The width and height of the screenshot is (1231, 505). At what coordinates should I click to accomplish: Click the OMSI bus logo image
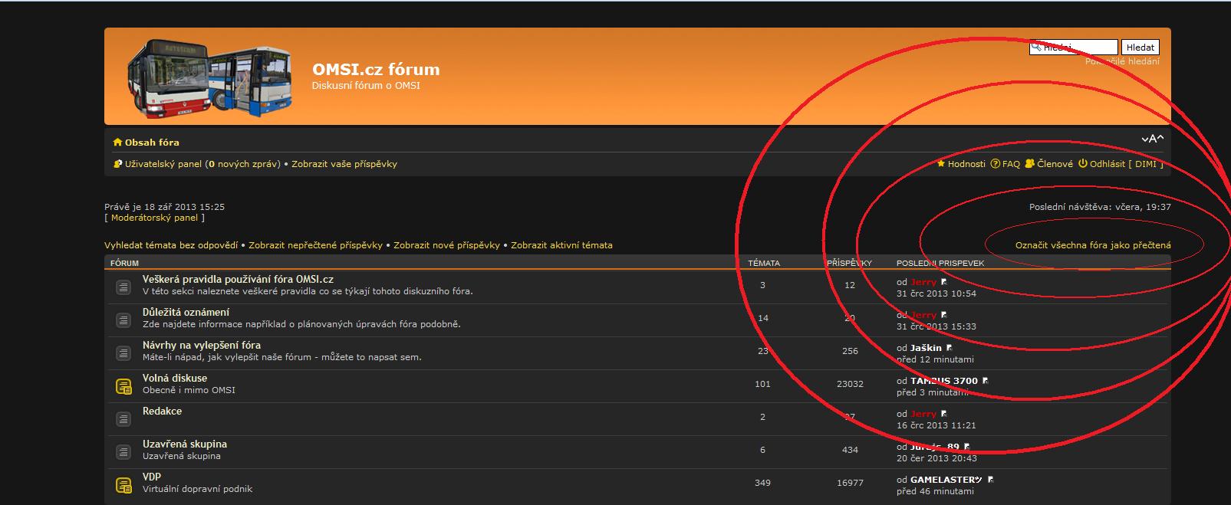click(x=209, y=77)
